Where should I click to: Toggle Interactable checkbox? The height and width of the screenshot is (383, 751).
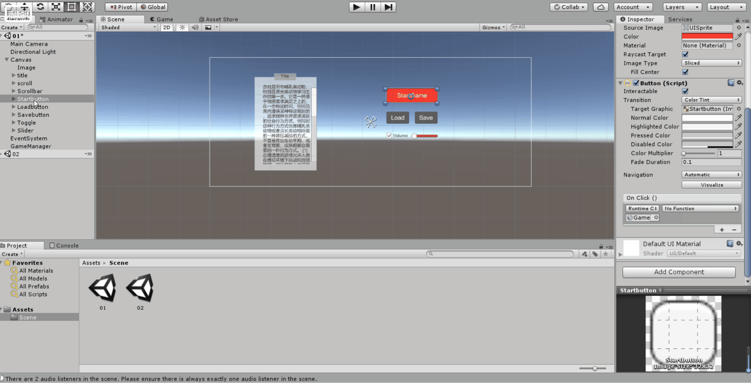[x=685, y=91]
